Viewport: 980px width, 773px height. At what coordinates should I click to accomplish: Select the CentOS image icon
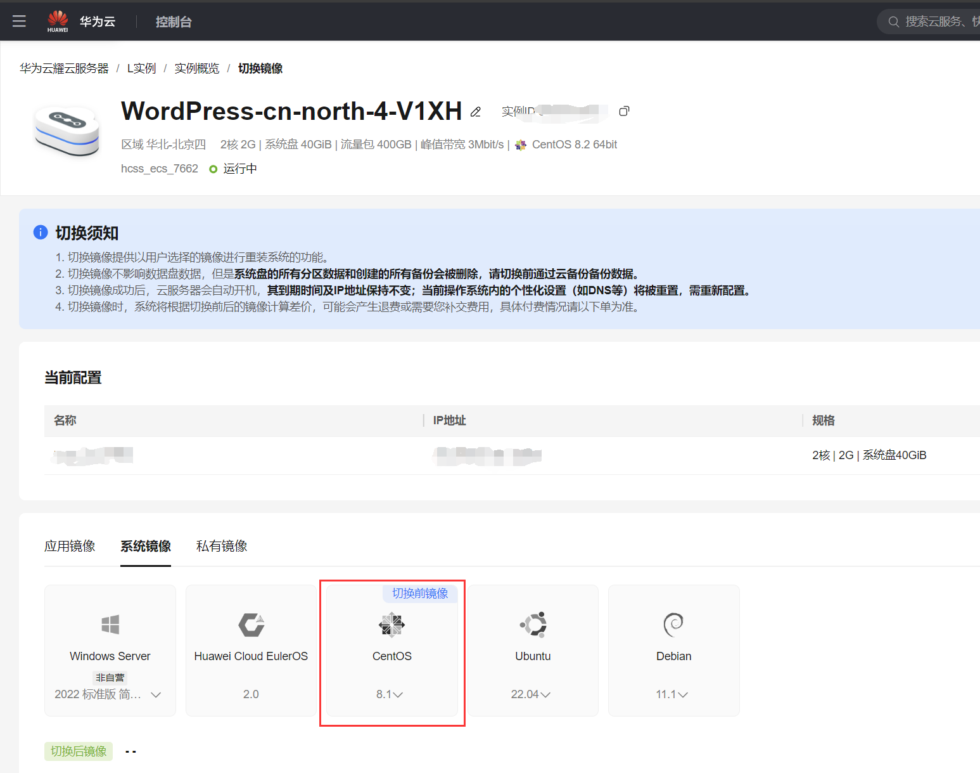[392, 625]
